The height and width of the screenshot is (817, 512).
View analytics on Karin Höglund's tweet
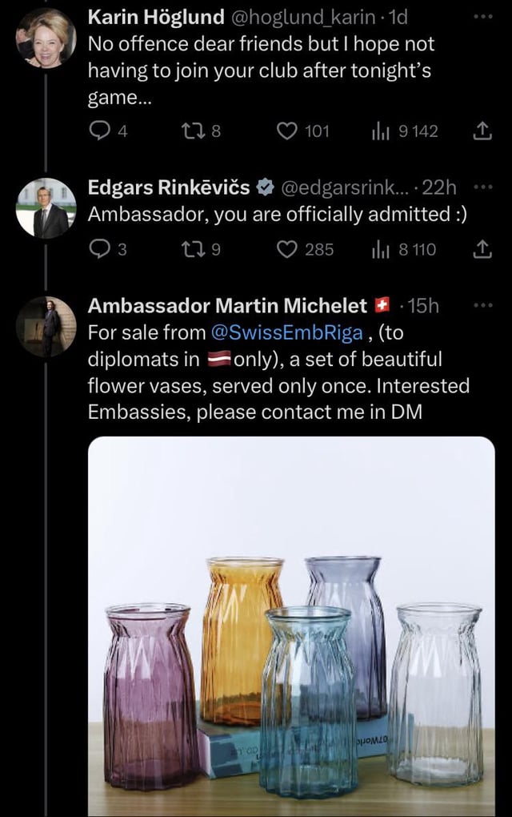point(379,131)
